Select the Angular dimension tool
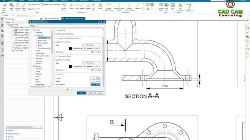The height and width of the screenshot is (140, 250). coord(88,6)
